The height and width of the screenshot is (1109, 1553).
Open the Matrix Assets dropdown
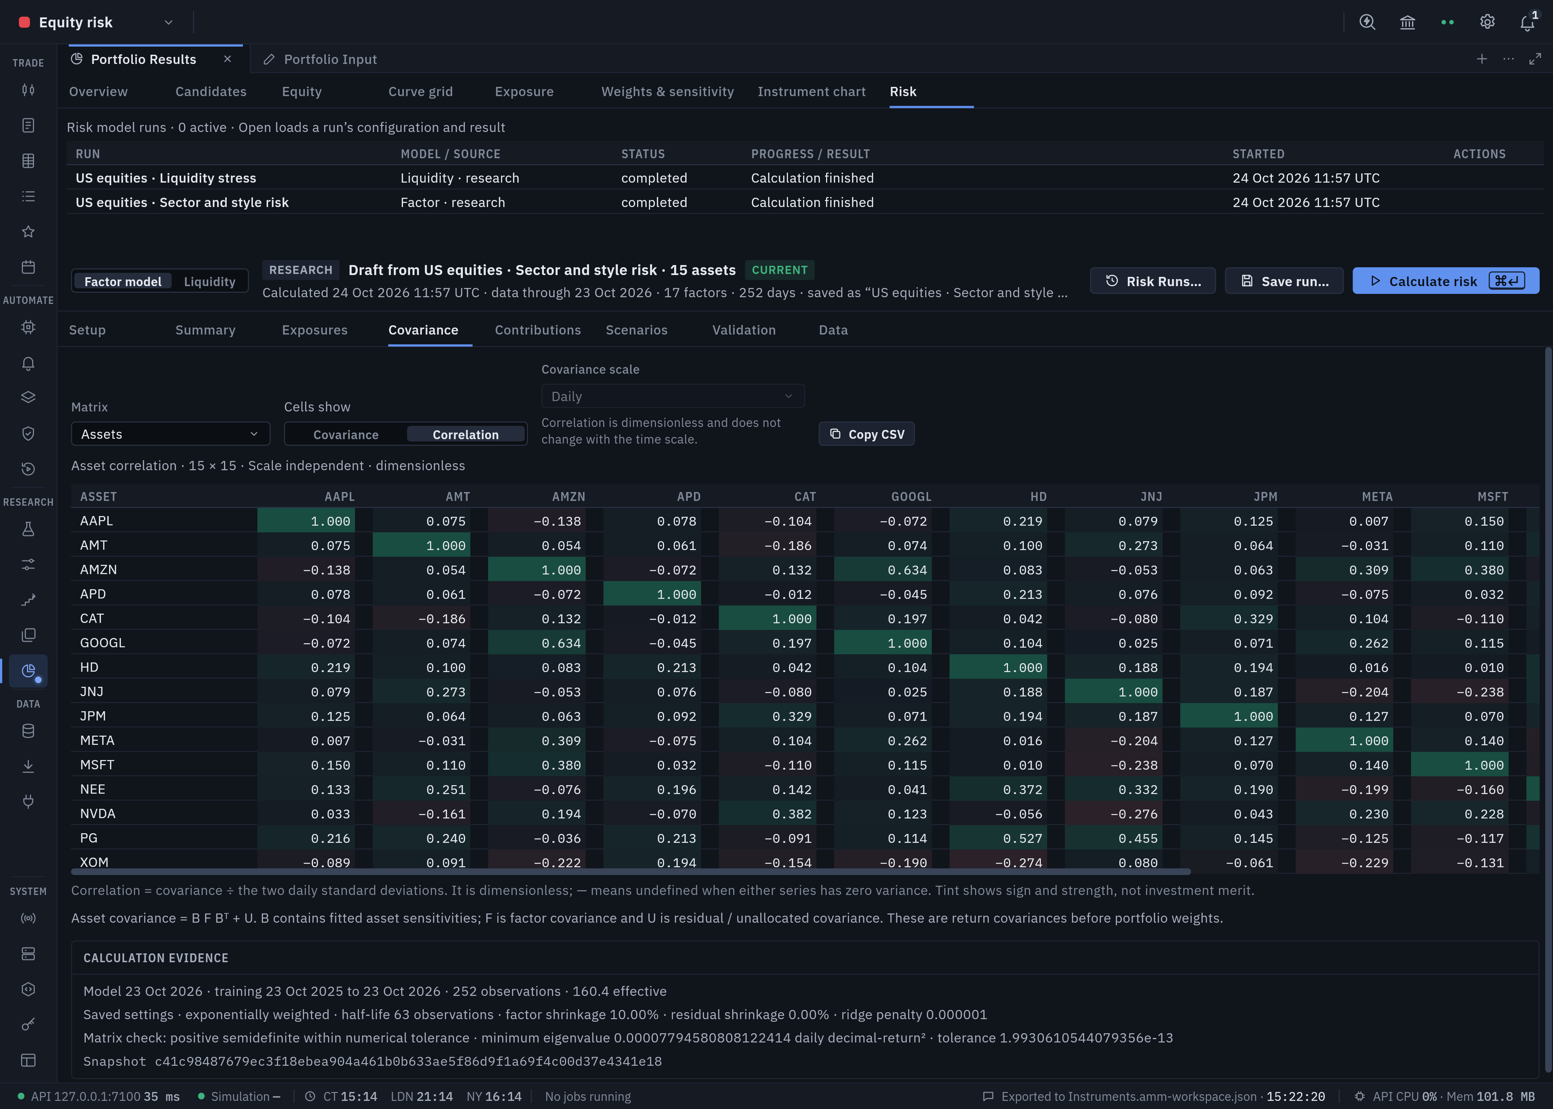coord(171,434)
